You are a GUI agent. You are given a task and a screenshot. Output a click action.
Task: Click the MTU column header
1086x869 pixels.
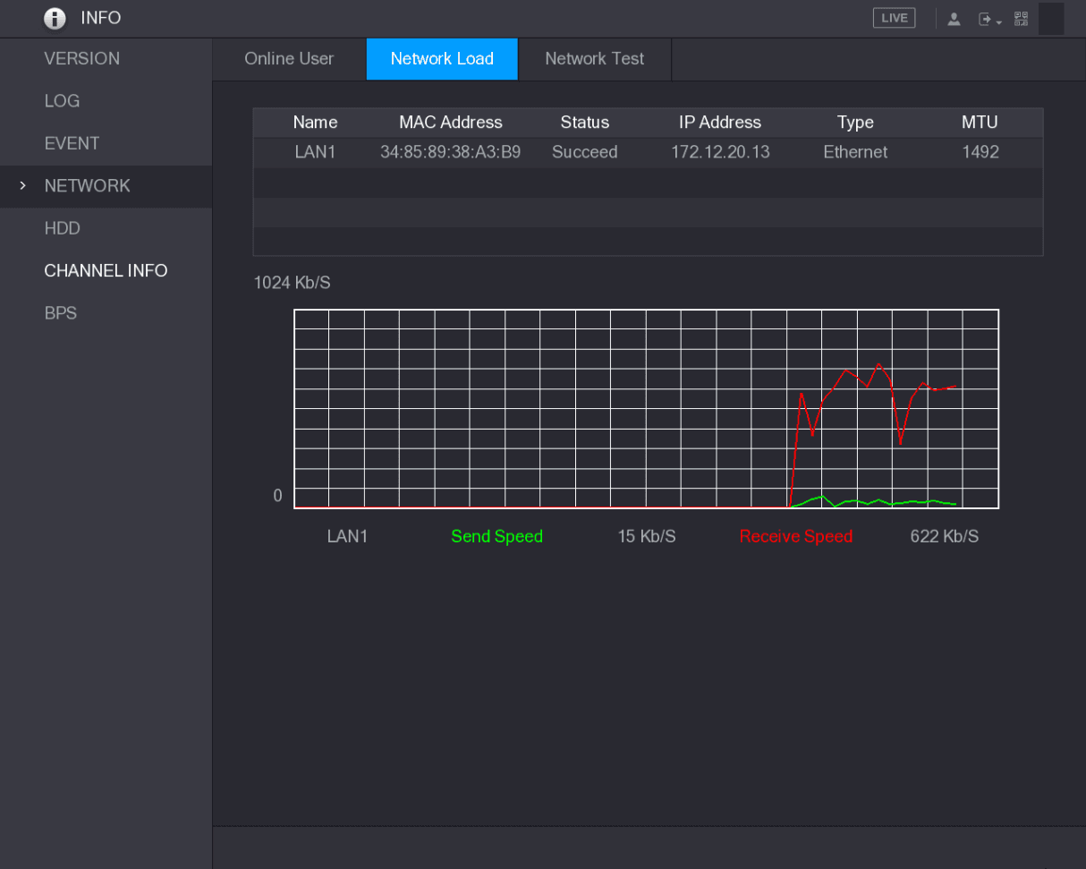pyautogui.click(x=980, y=123)
